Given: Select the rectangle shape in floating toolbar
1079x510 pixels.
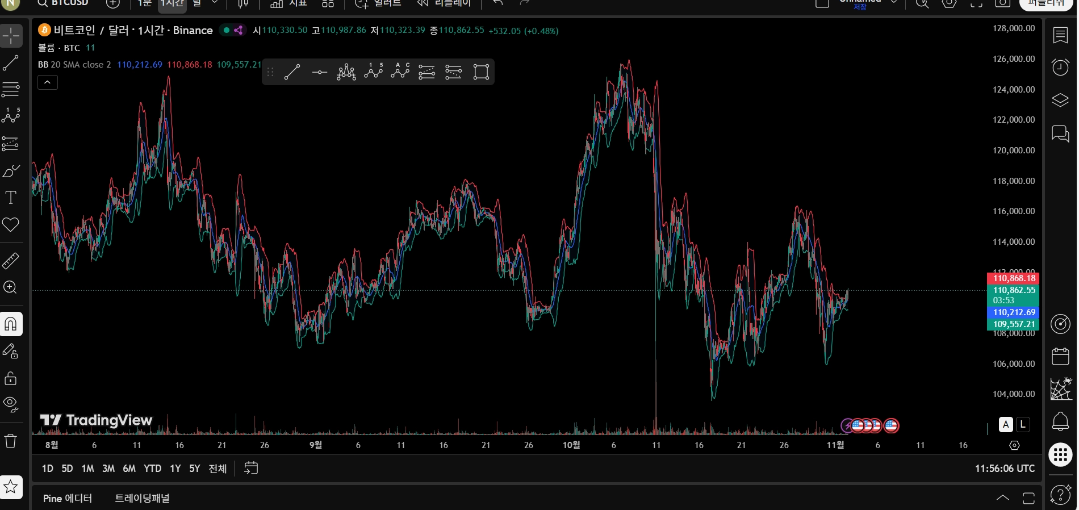Looking at the screenshot, I should 481,72.
